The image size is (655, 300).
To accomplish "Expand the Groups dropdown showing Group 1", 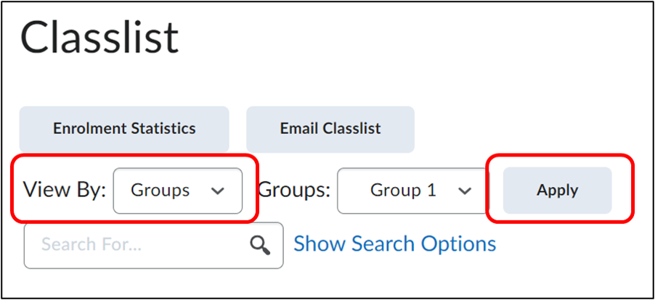I will [x=413, y=191].
